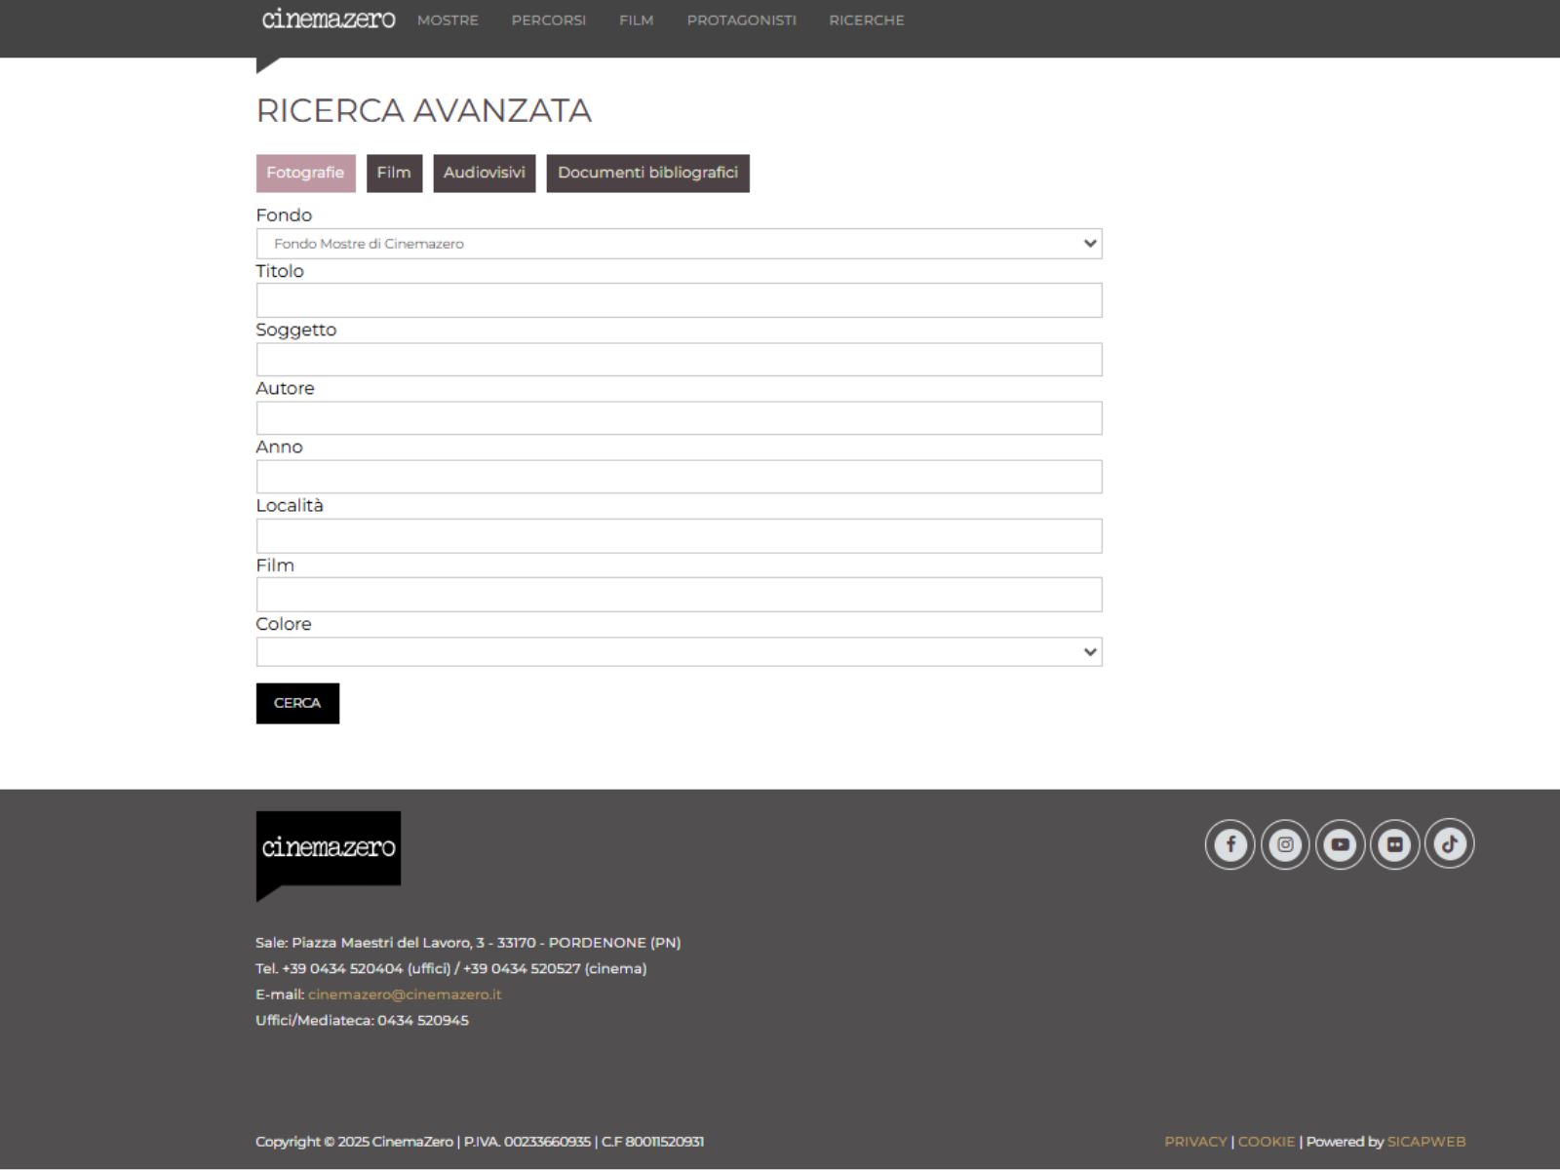Focus the Titolo input field

679,300
